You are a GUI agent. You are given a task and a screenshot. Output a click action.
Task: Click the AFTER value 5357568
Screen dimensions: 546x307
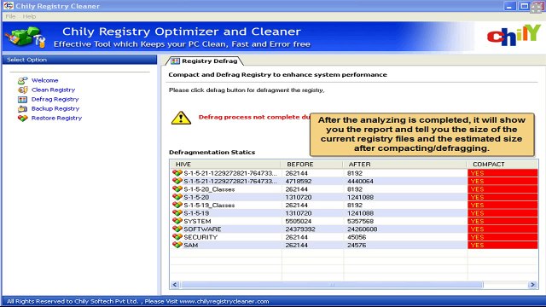pos(360,222)
